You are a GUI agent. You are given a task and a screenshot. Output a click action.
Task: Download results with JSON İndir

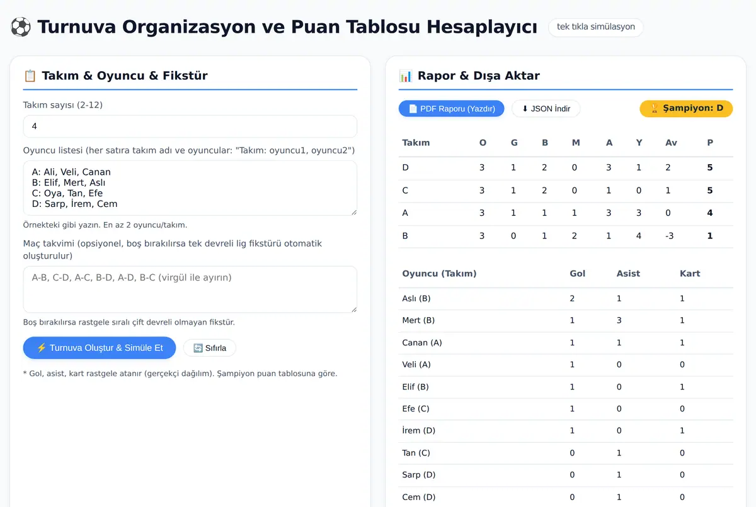click(546, 109)
